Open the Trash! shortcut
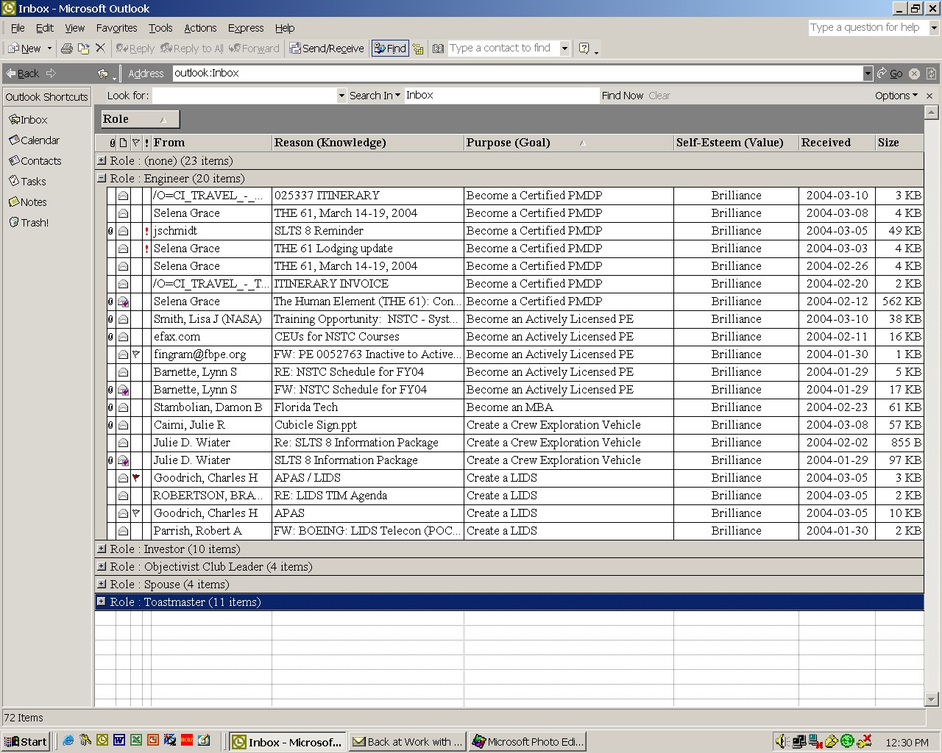Viewport: 942px width, 753px height. click(29, 223)
